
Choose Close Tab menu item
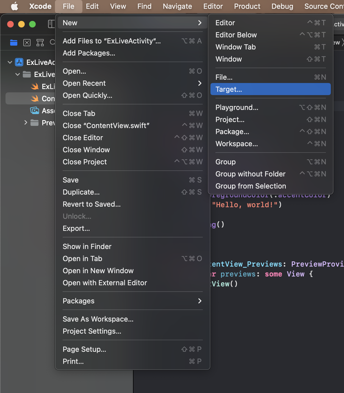coord(132,114)
